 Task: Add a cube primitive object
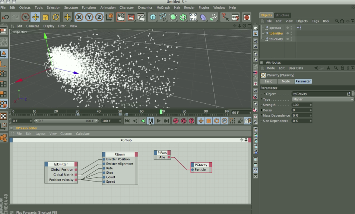tap(153, 17)
